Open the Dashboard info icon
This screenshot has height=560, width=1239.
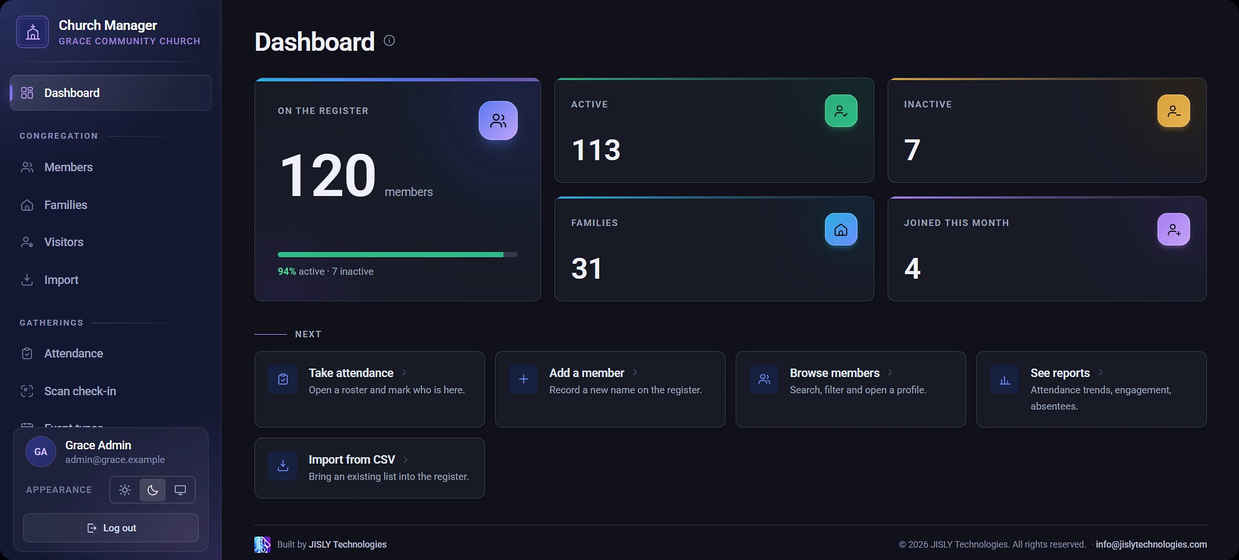click(389, 41)
